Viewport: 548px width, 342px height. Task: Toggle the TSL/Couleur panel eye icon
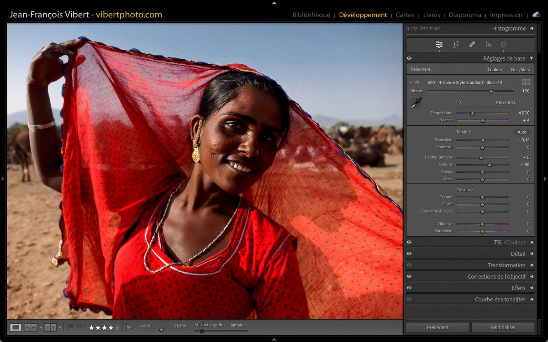(409, 242)
